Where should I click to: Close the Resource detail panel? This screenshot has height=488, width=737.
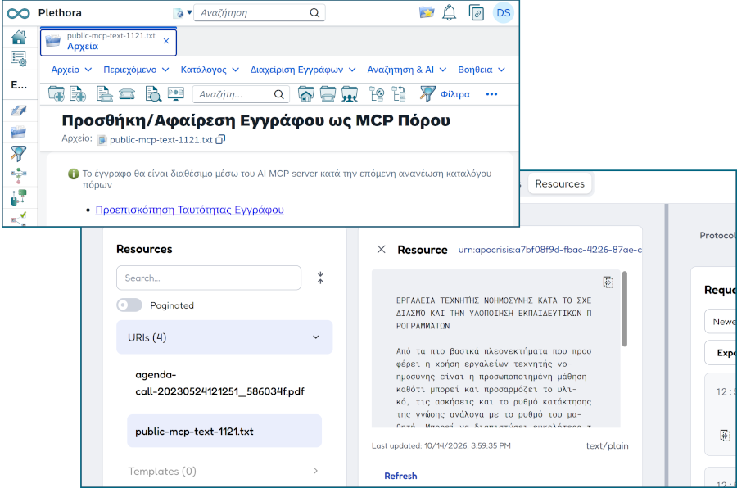[381, 249]
